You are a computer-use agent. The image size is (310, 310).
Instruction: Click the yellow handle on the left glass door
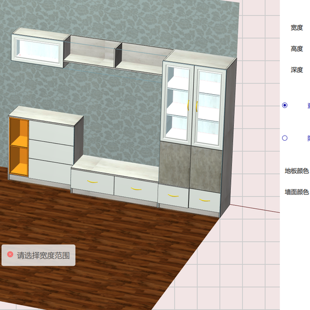coord(188,105)
